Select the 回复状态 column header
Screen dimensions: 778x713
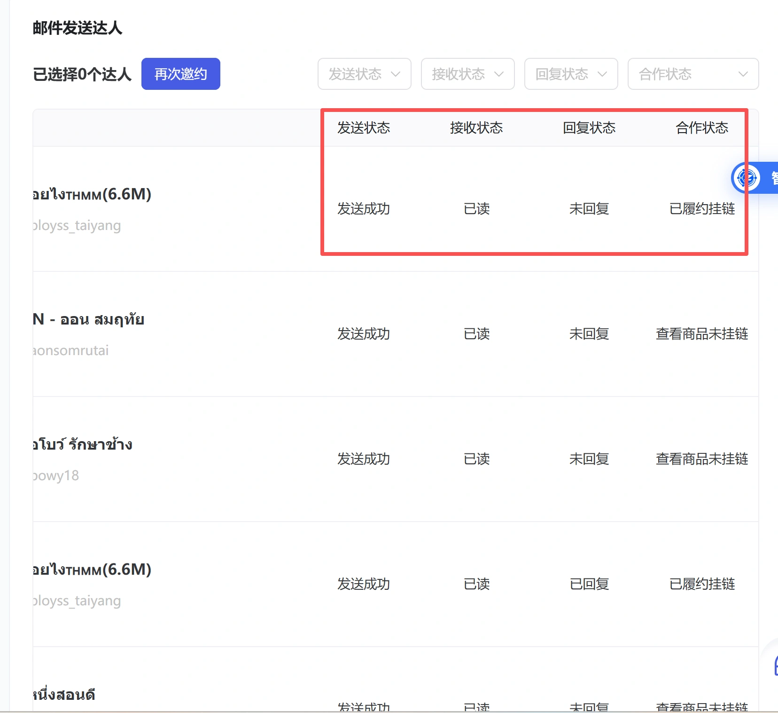pyautogui.click(x=589, y=128)
